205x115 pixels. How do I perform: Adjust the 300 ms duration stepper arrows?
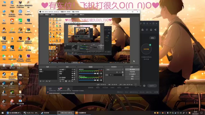tap(123, 75)
